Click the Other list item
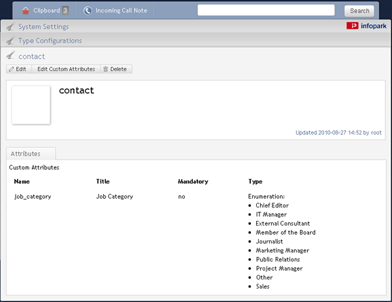The height and width of the screenshot is (302, 392). 264,277
